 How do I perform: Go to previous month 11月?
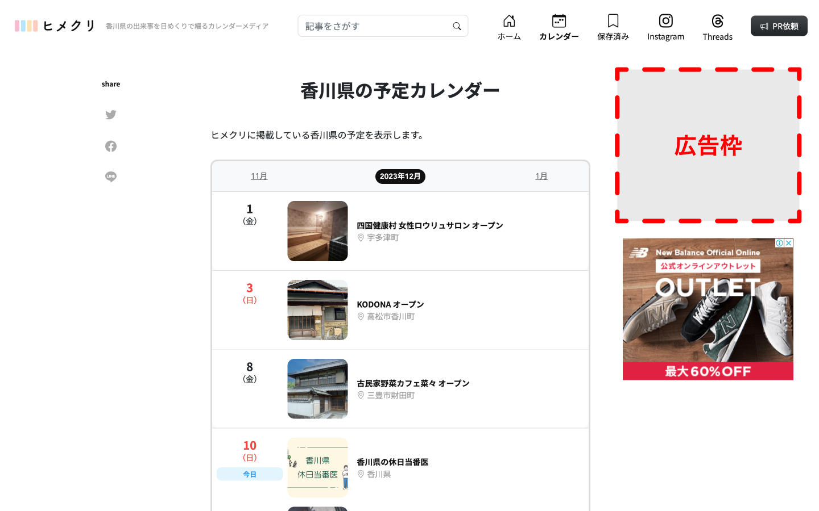[259, 177]
